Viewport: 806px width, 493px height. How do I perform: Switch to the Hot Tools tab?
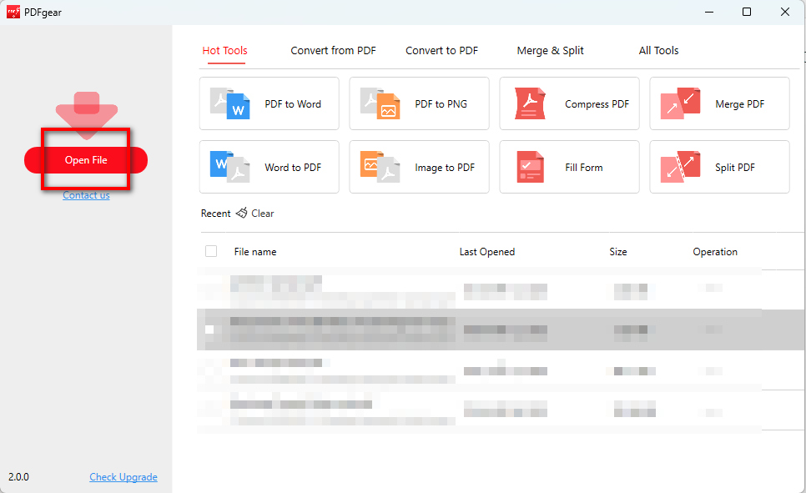click(224, 50)
